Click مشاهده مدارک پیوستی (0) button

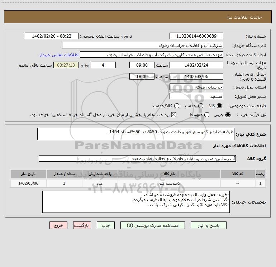pyautogui.click(x=153, y=225)
